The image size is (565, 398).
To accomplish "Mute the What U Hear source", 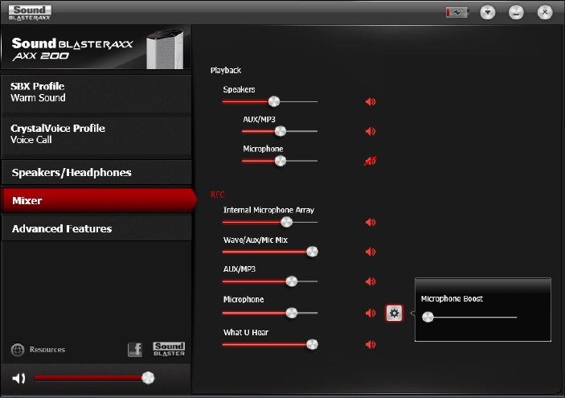I will pyautogui.click(x=371, y=345).
